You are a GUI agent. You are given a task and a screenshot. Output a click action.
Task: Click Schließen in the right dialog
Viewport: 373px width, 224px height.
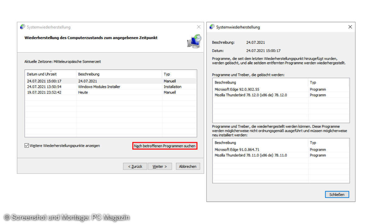[337, 194]
